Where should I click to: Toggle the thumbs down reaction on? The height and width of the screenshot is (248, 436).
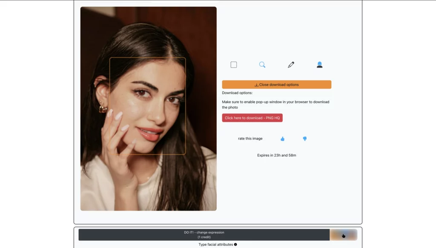[x=305, y=138]
